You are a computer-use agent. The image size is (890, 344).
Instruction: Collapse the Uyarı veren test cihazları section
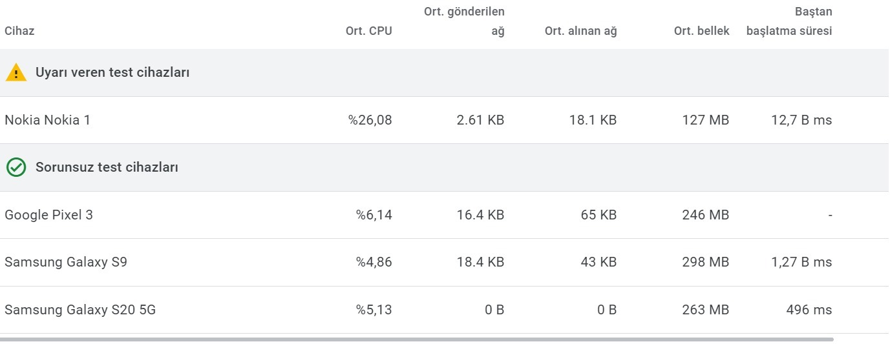click(x=445, y=73)
